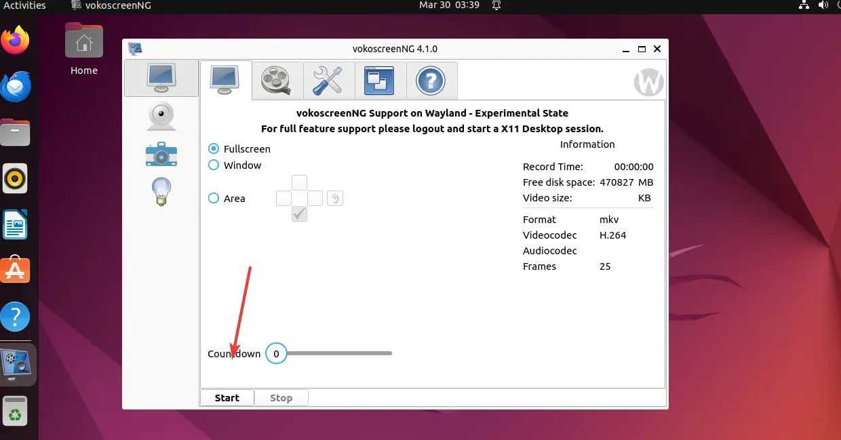
Task: Open the Activities menu in the top bar
Action: [x=25, y=5]
